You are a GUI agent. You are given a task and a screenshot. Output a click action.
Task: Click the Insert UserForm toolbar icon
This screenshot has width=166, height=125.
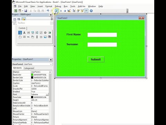[20, 11]
